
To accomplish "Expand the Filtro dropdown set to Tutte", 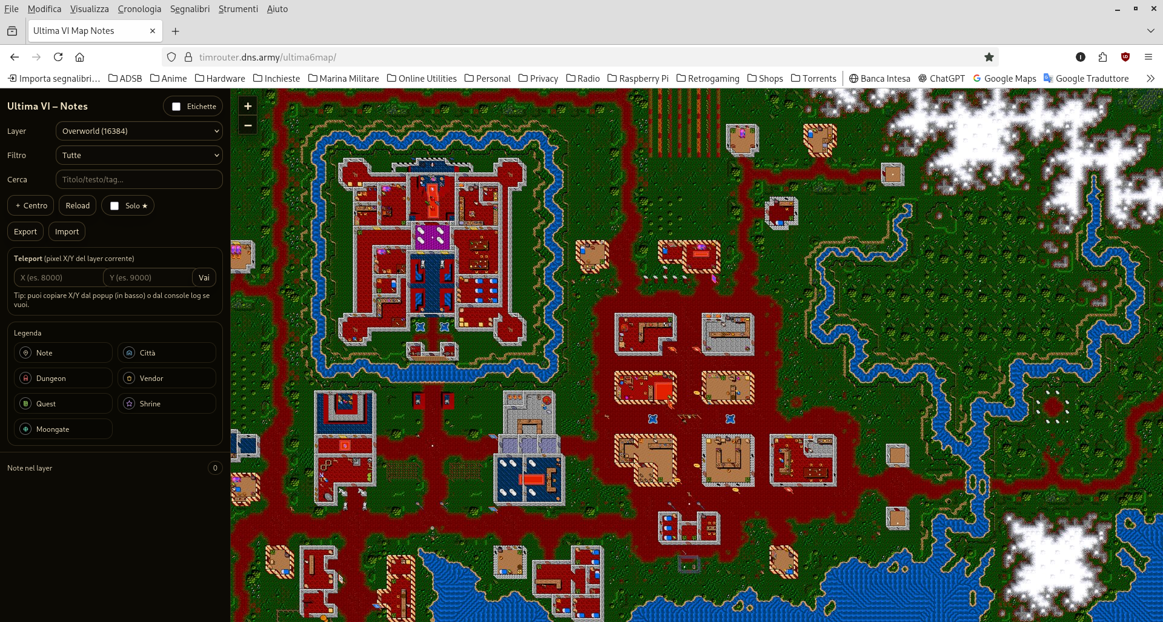I will (139, 155).
